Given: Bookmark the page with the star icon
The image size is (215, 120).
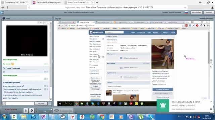Looking at the screenshot, I should click(x=185, y=7).
